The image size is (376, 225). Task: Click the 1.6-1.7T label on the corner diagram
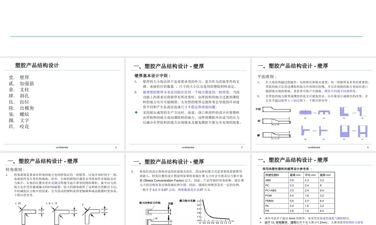tap(52, 204)
